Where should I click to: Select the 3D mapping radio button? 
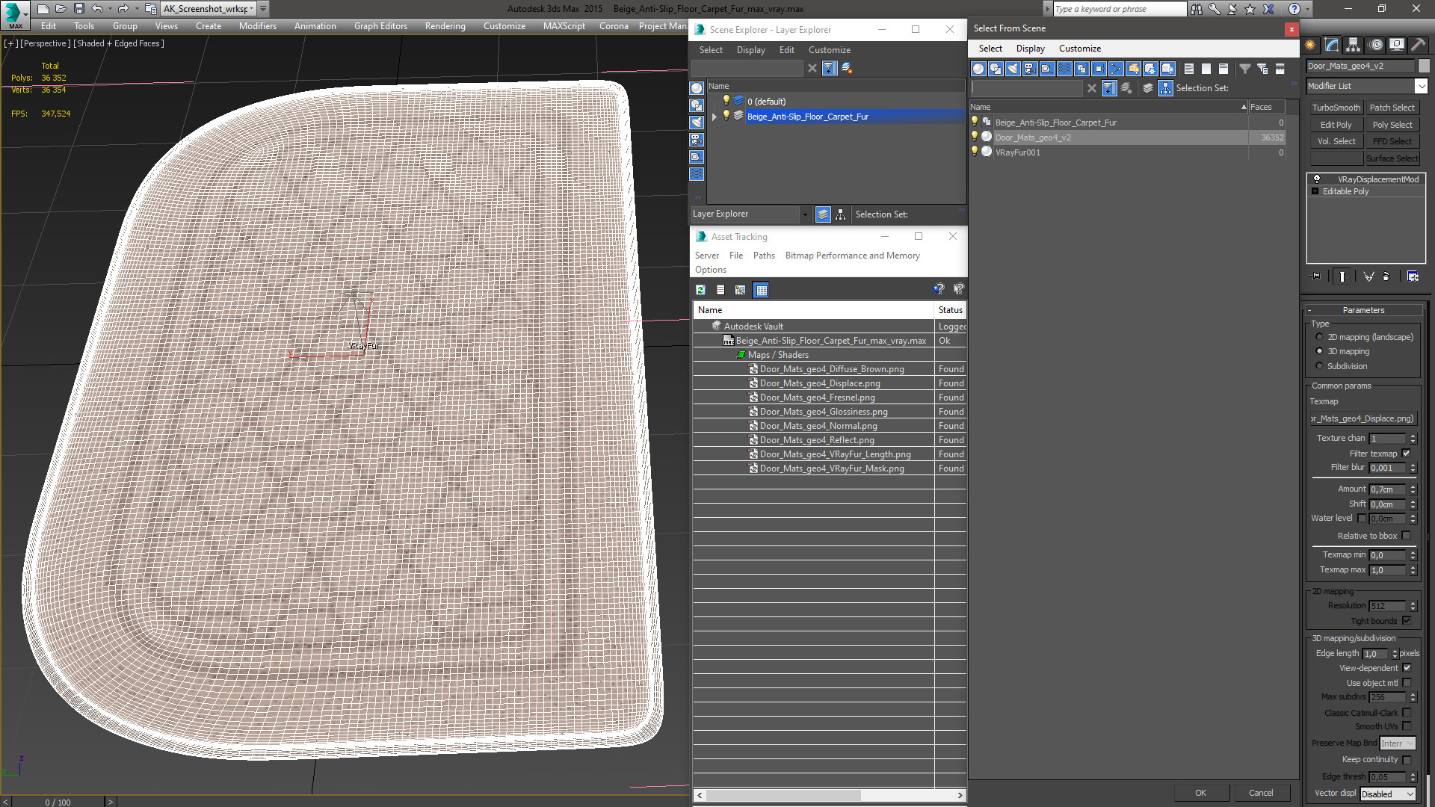(x=1319, y=351)
